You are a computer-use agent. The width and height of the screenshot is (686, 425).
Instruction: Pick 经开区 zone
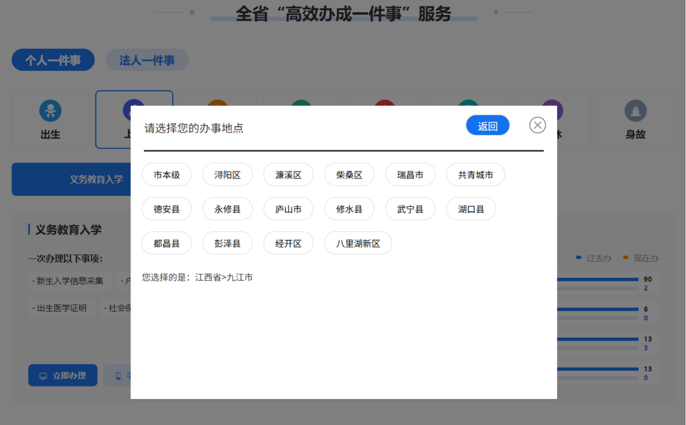pyautogui.click(x=288, y=243)
